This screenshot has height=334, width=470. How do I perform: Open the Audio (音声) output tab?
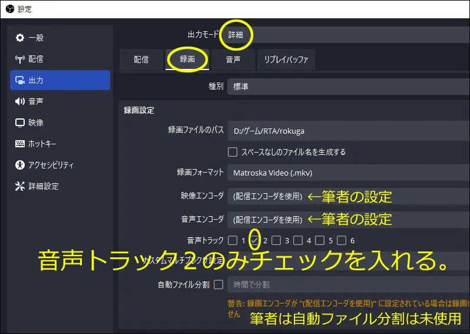[233, 59]
